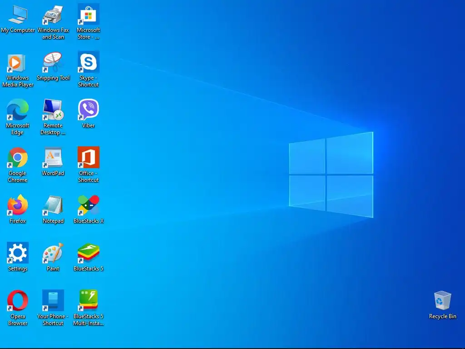Select the Office shortcut icon
The width and height of the screenshot is (465, 349).
coord(89,157)
